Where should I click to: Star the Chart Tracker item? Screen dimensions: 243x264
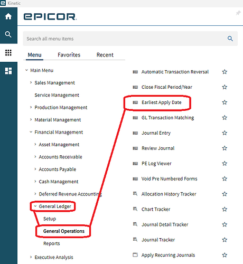(225, 209)
